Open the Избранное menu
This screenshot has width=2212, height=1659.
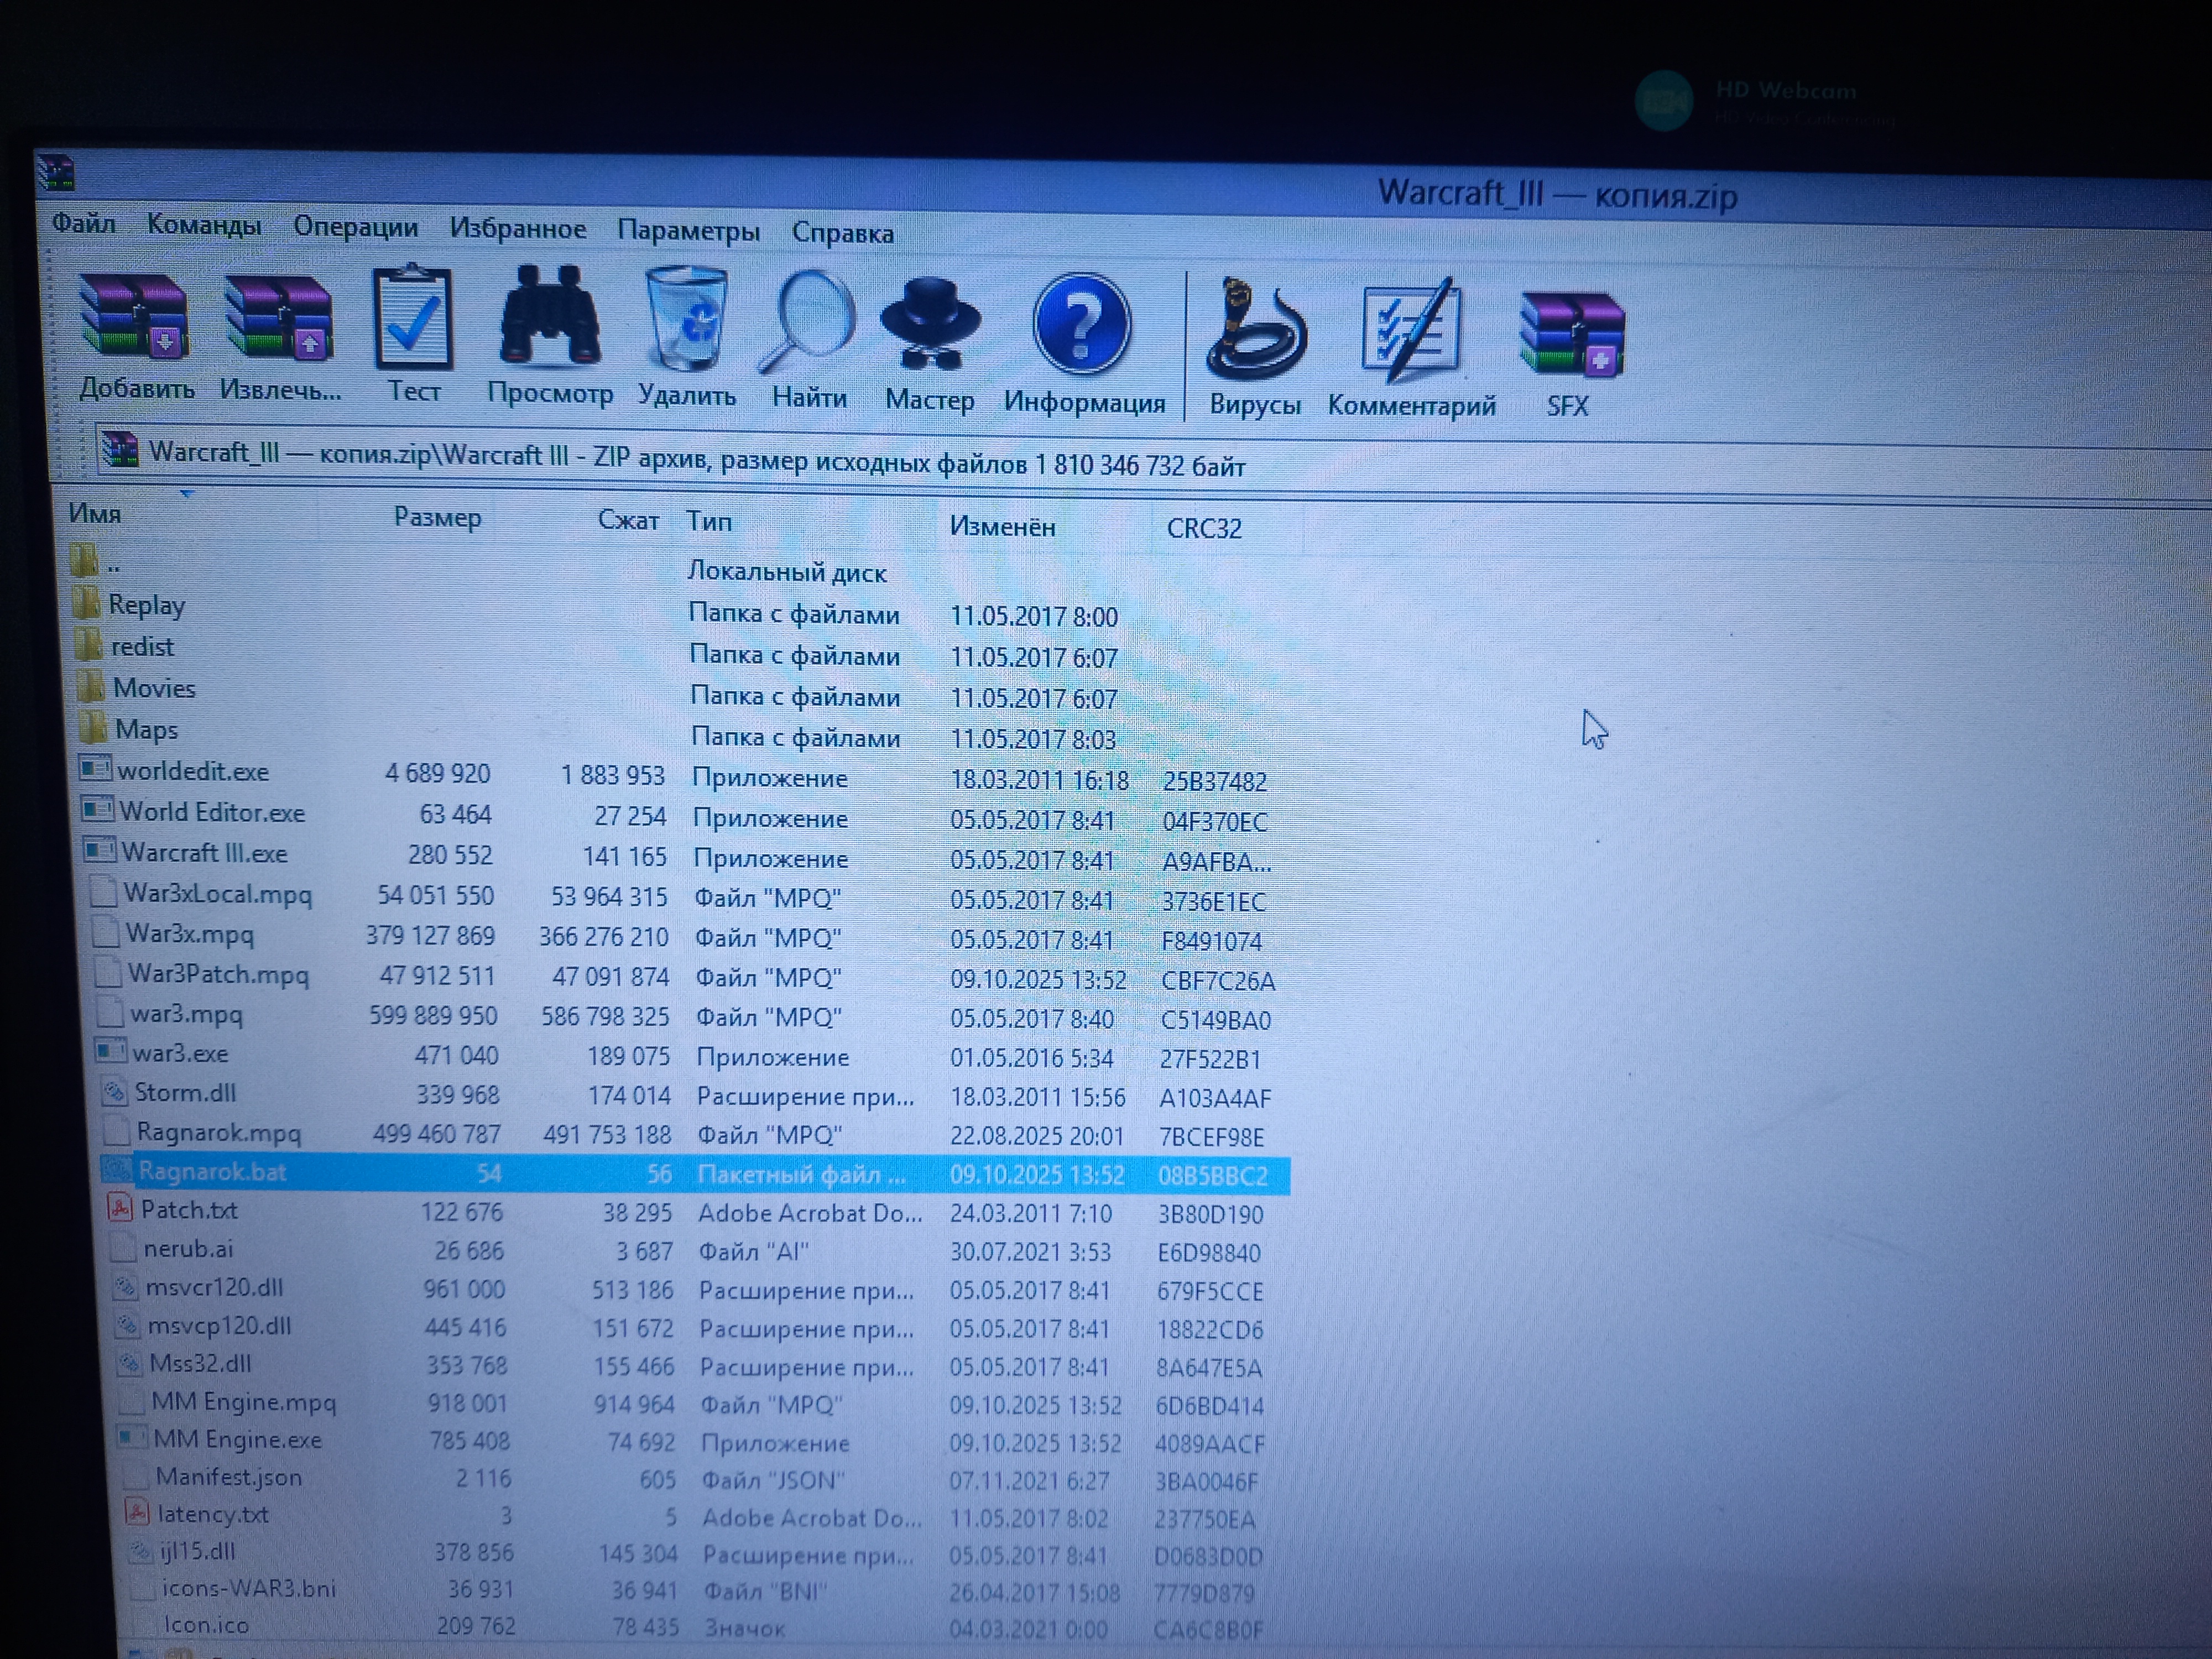[517, 229]
